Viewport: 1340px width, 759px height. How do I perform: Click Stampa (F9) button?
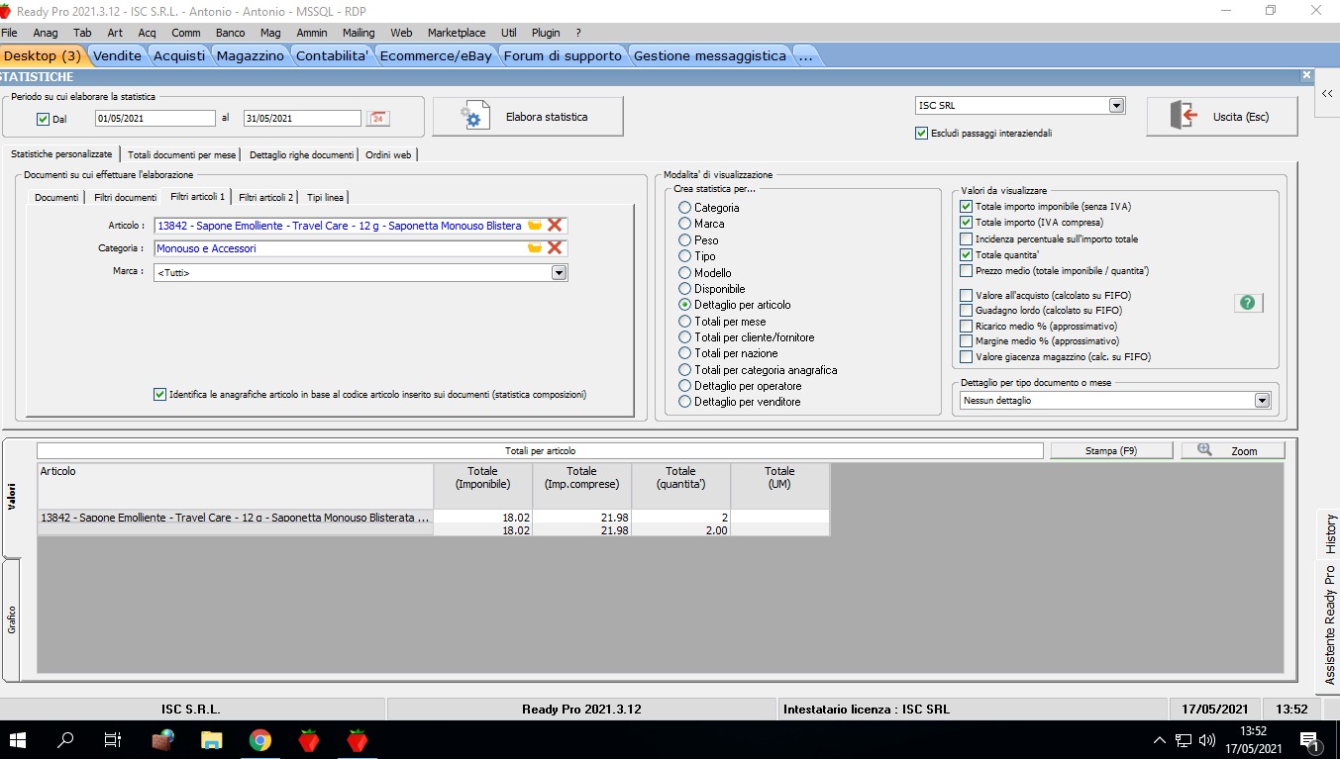click(1111, 450)
